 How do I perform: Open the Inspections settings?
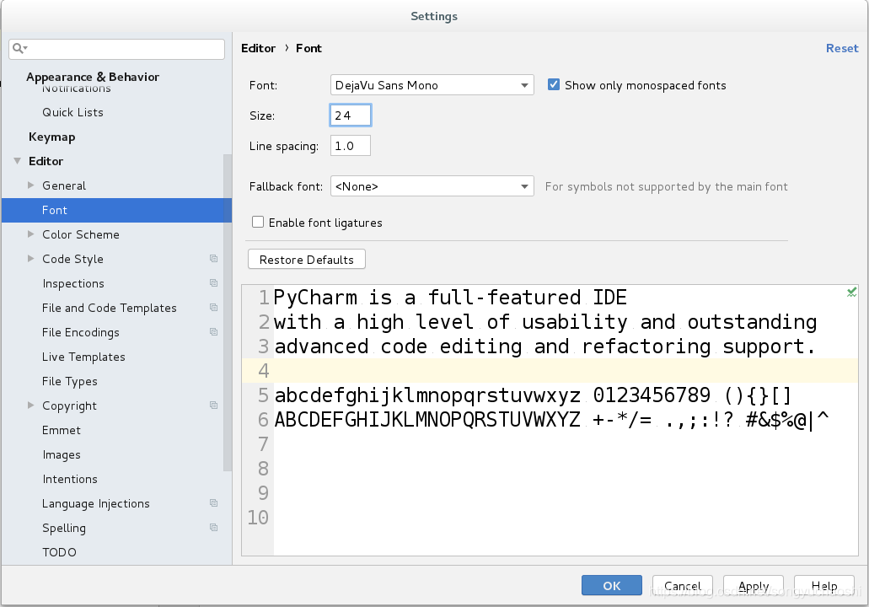(x=73, y=283)
